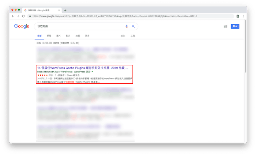Click the green dropdown arrow after result URL
This screenshot has width=256, height=155.
coord(92,72)
